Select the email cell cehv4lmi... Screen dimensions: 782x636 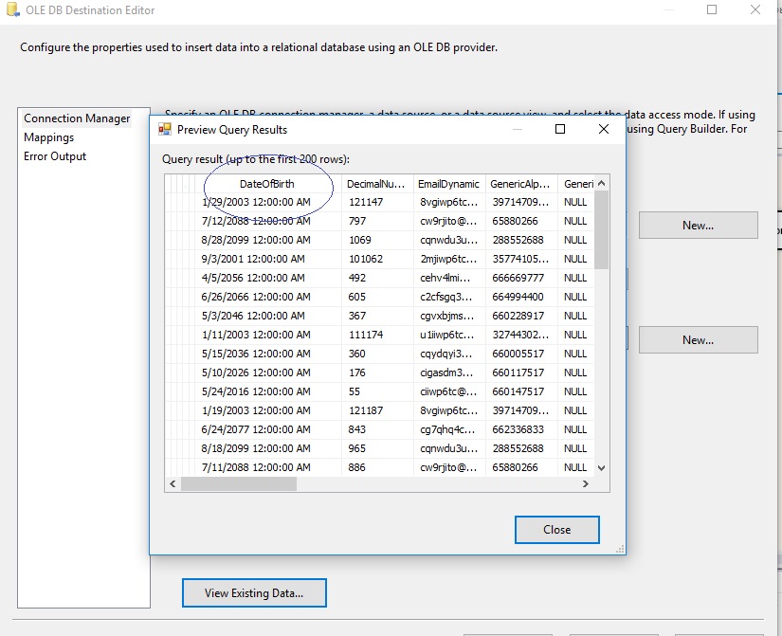[449, 278]
